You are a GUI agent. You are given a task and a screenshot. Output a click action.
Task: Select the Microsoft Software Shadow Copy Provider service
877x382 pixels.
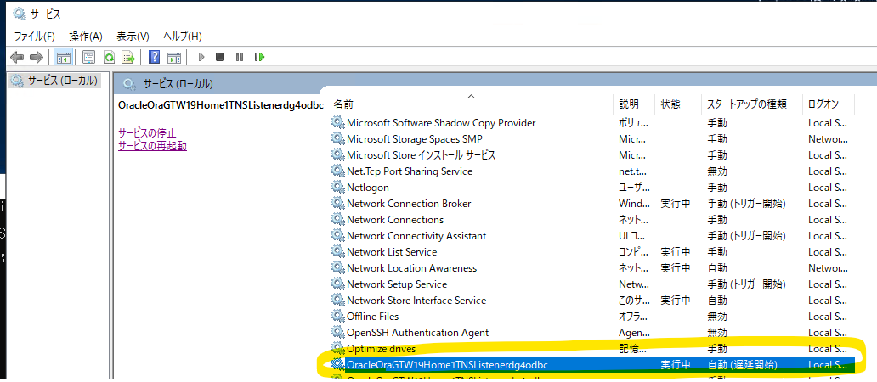click(x=441, y=122)
